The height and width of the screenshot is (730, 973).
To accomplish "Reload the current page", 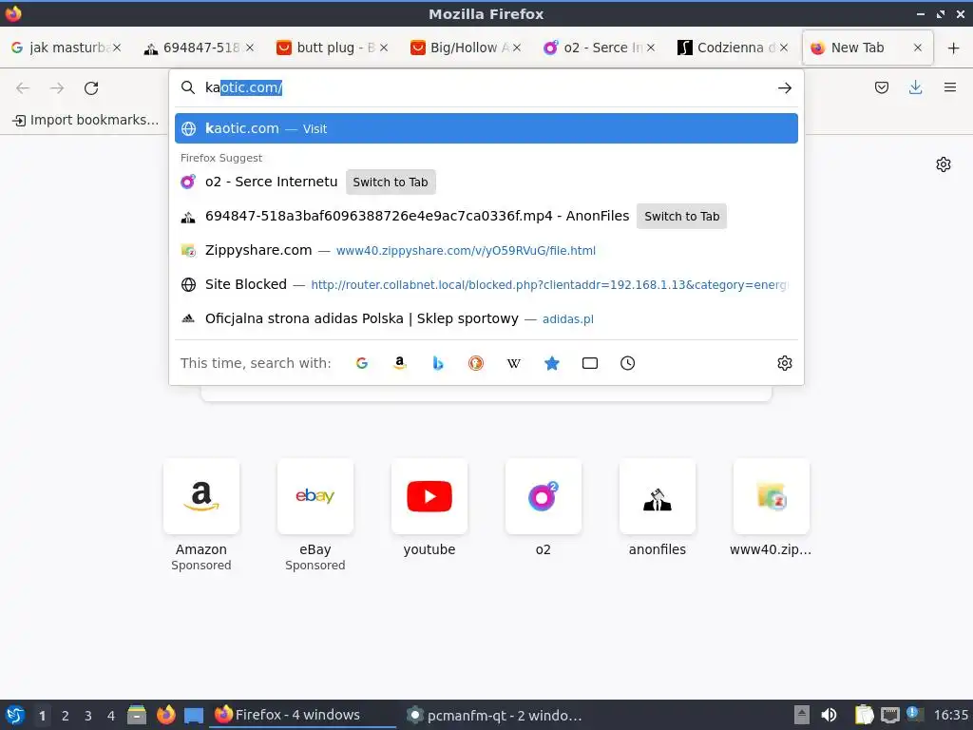I will pyautogui.click(x=91, y=88).
